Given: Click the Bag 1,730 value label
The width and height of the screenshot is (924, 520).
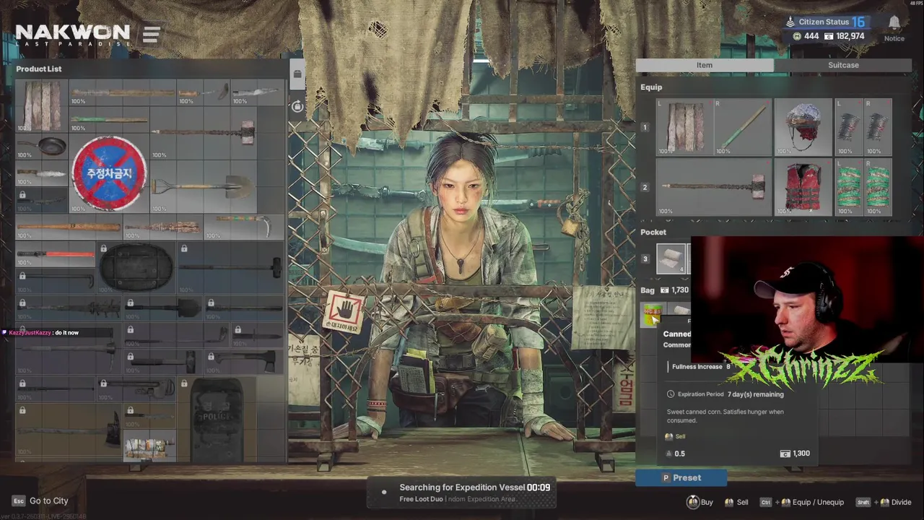Looking at the screenshot, I should point(674,290).
